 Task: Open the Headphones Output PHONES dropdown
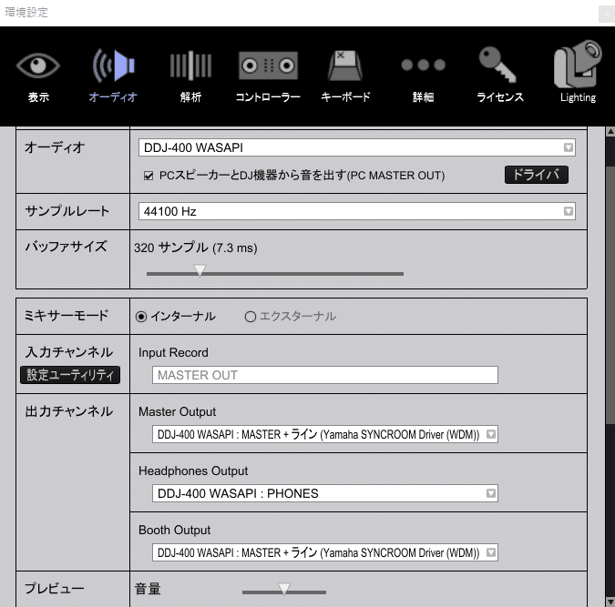(325, 493)
